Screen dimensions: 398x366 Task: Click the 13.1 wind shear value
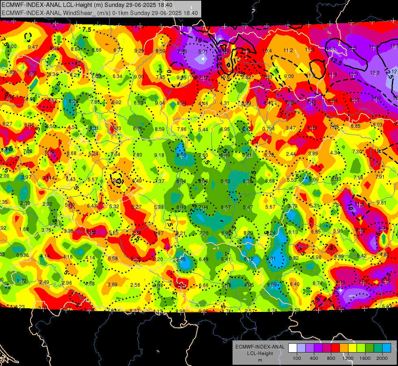tap(331, 48)
